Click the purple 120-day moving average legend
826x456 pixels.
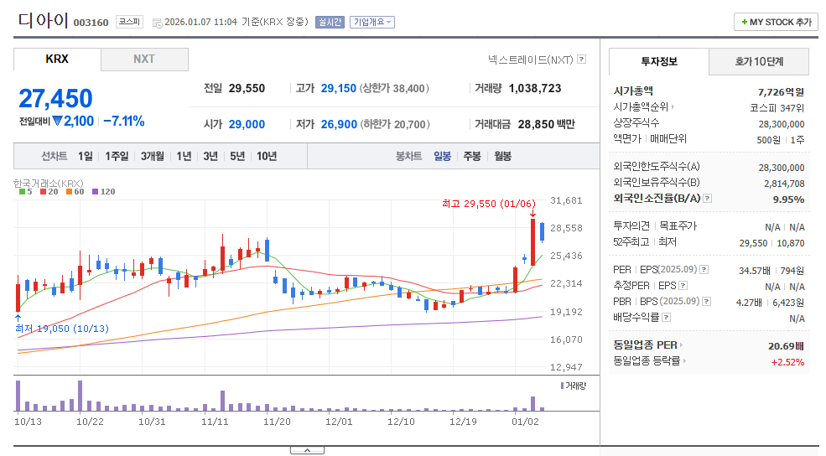tap(103, 192)
